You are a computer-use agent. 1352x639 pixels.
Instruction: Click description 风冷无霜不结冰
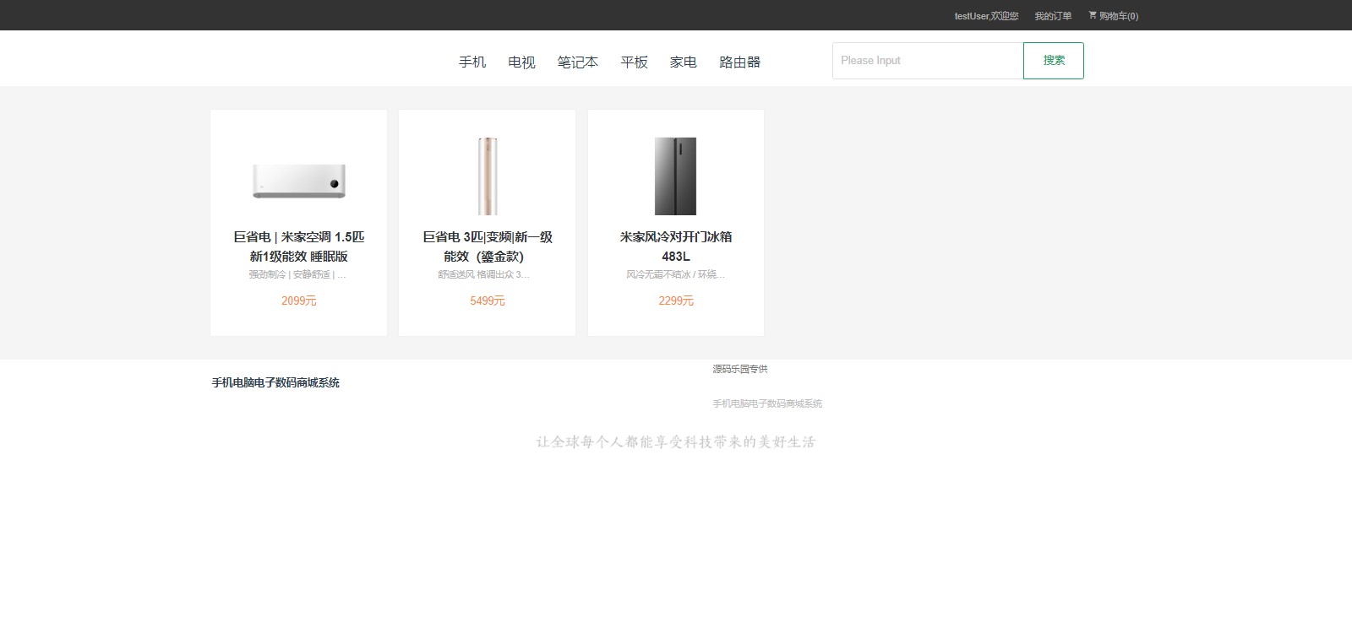click(676, 274)
